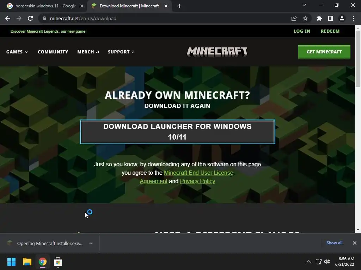Expand the MinecraftInstaller download options chevron
The height and width of the screenshot is (270, 361).
pos(91,243)
